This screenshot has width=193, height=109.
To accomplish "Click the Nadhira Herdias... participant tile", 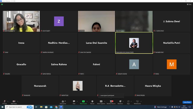I will (x=59, y=43).
